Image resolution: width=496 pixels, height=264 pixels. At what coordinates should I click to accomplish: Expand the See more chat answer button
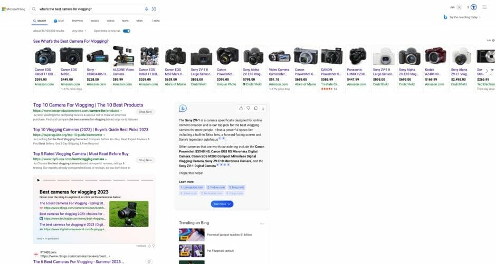click(222, 204)
